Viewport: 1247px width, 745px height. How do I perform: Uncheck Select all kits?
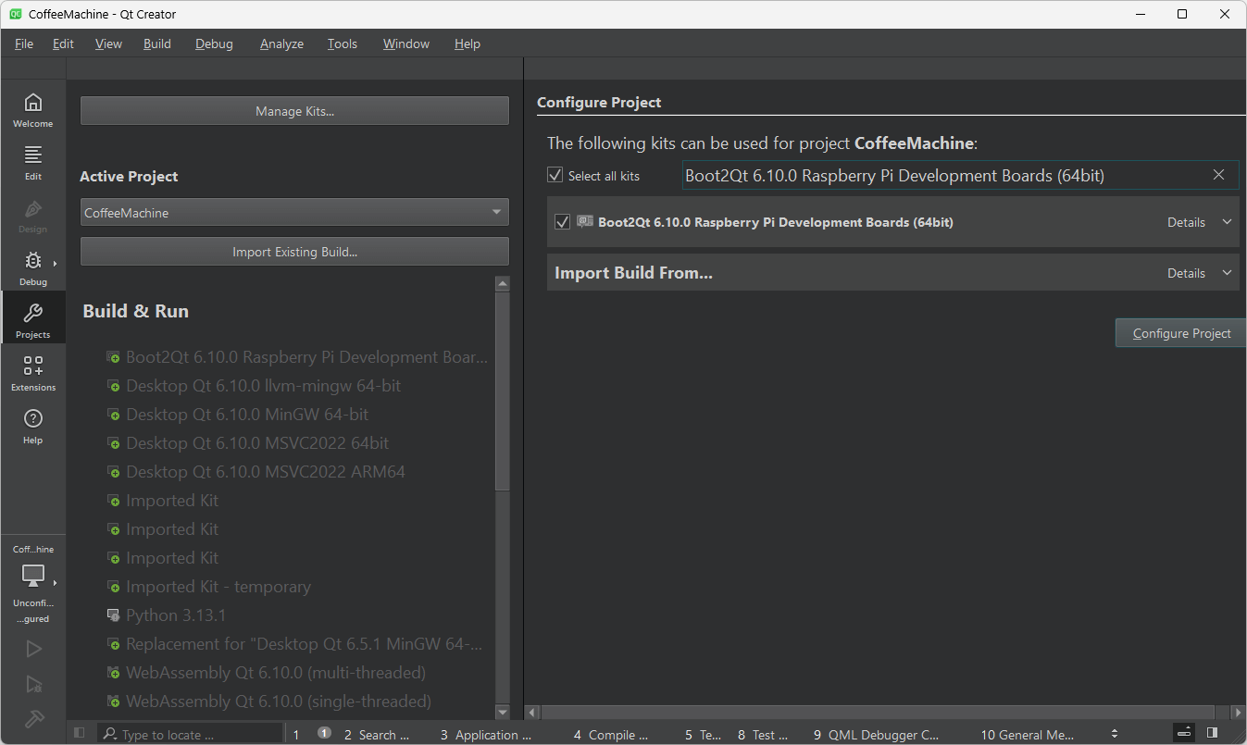(555, 175)
